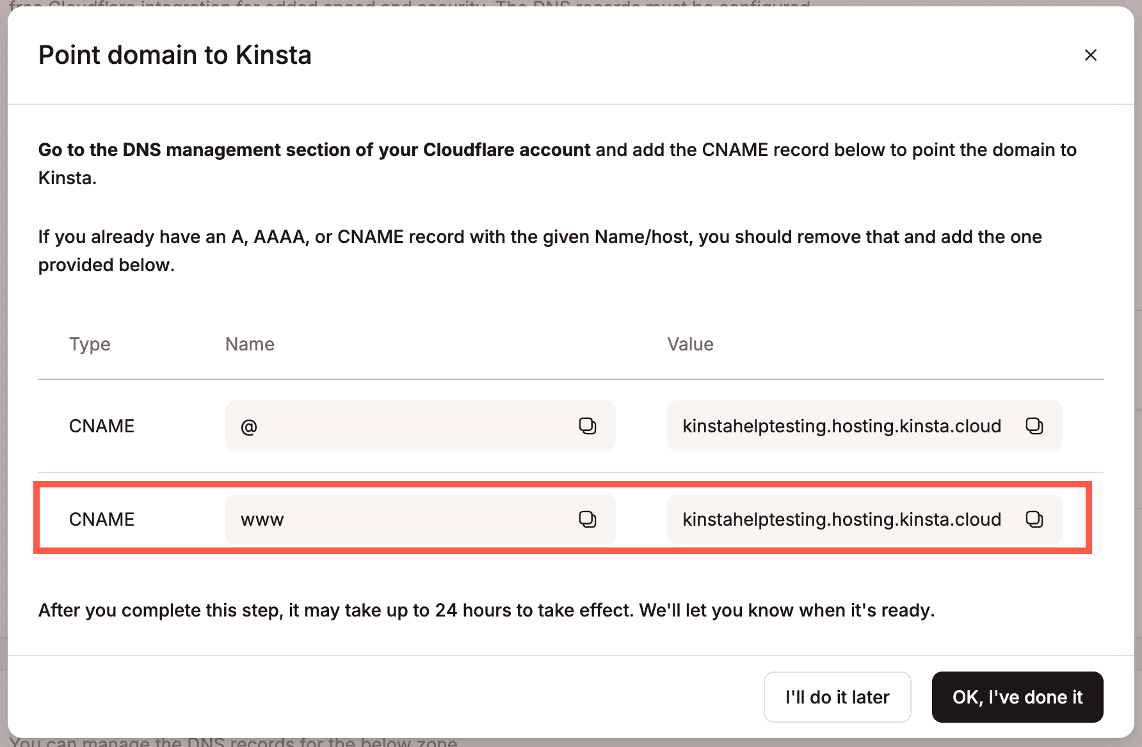Click the Value column header
Viewport: 1142px width, 747px height.
691,344
